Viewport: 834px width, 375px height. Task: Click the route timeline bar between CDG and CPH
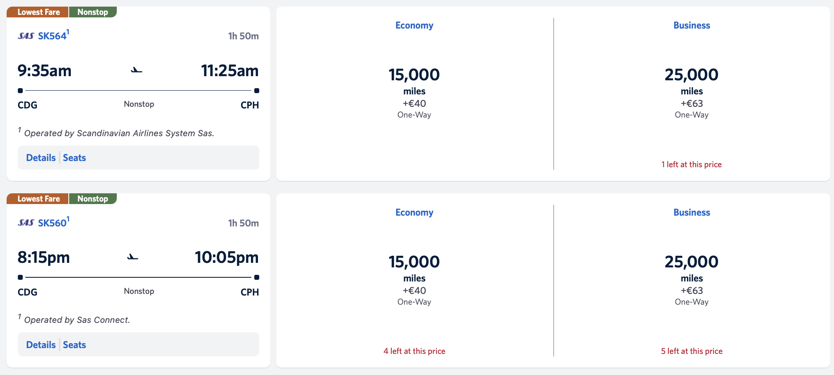[139, 91]
